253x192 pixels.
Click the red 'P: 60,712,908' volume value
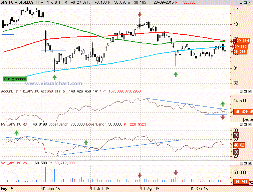point(61,163)
